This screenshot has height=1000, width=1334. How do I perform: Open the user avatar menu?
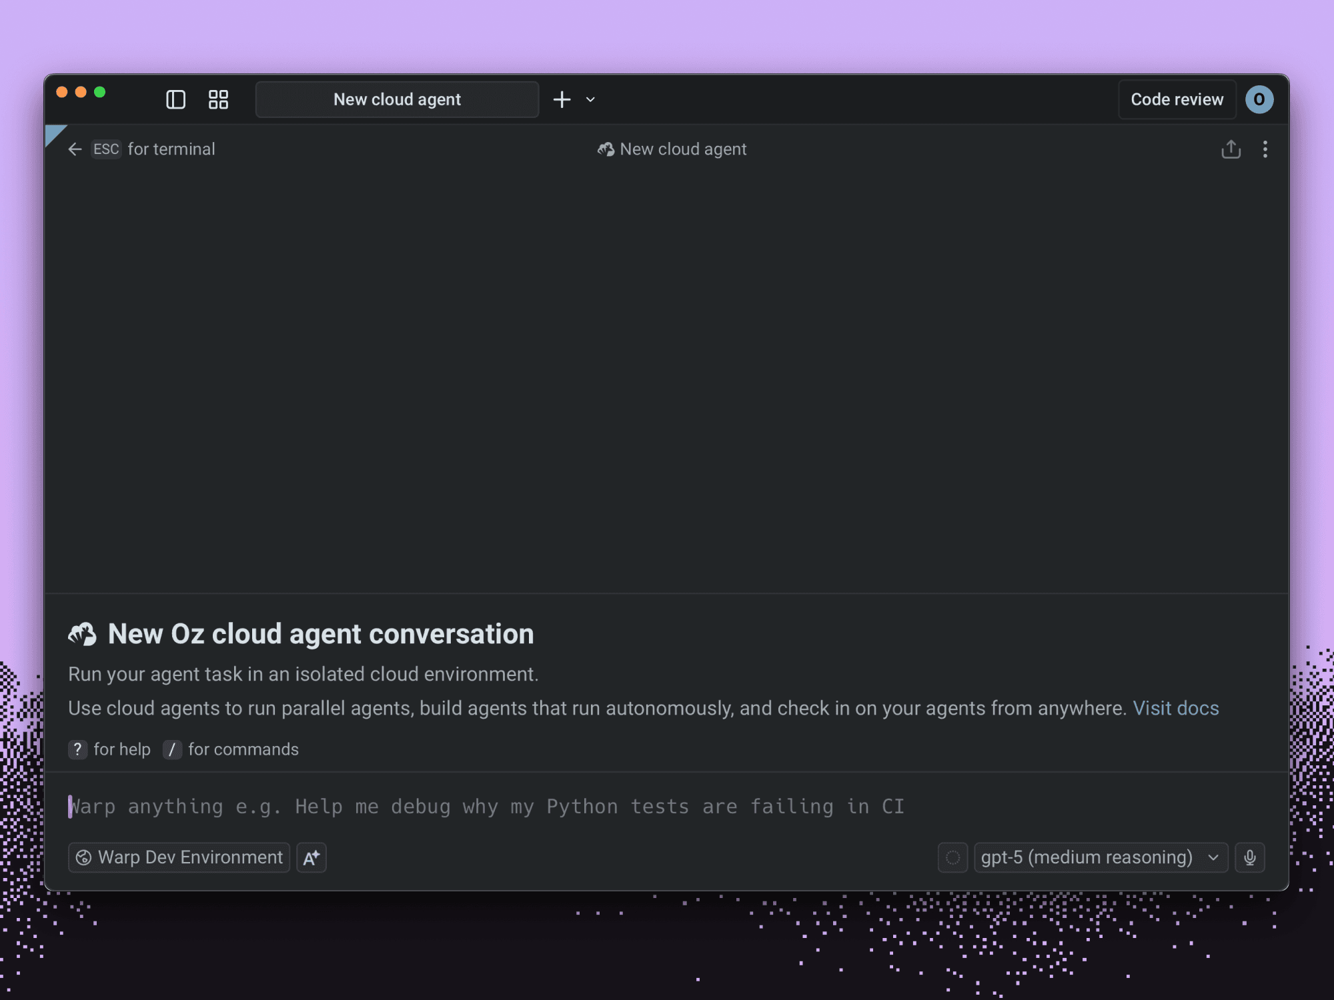[x=1259, y=99]
